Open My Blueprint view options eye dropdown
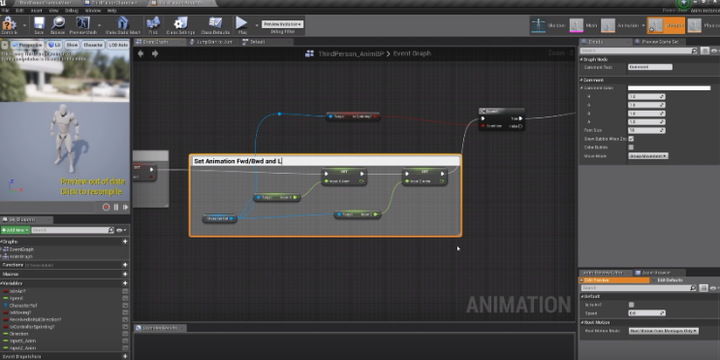720x360 pixels. coord(121,230)
